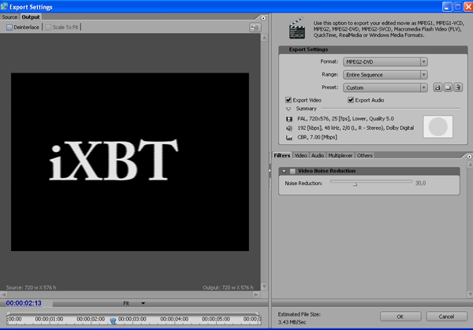Click the import preset folder icon

click(446, 88)
